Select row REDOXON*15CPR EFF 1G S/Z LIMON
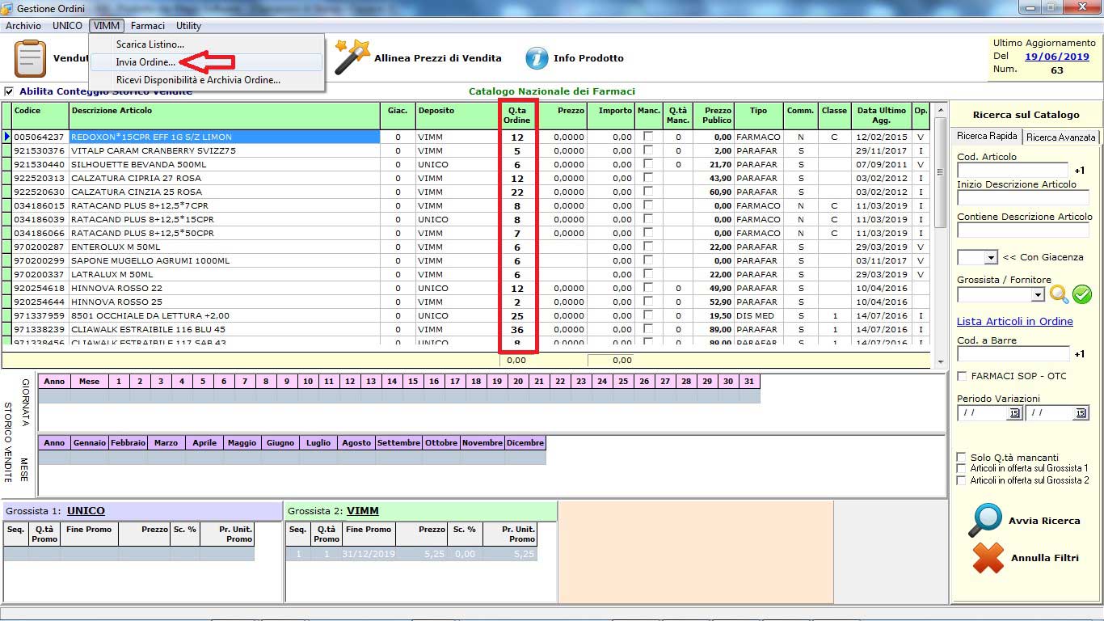 click(225, 137)
